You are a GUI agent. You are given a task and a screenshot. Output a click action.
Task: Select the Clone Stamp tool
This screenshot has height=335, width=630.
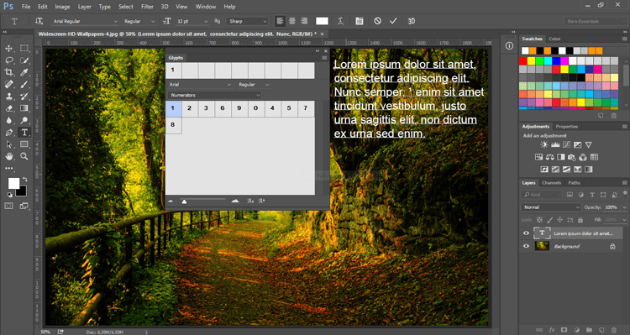tap(8, 97)
